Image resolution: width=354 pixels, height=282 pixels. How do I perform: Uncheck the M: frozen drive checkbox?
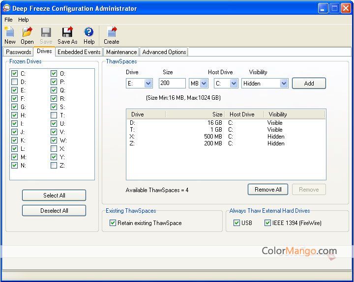click(14, 157)
